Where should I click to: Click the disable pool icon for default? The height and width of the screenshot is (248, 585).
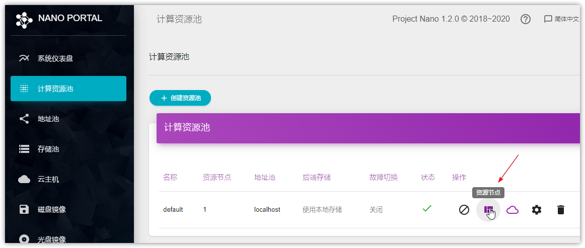click(x=464, y=210)
